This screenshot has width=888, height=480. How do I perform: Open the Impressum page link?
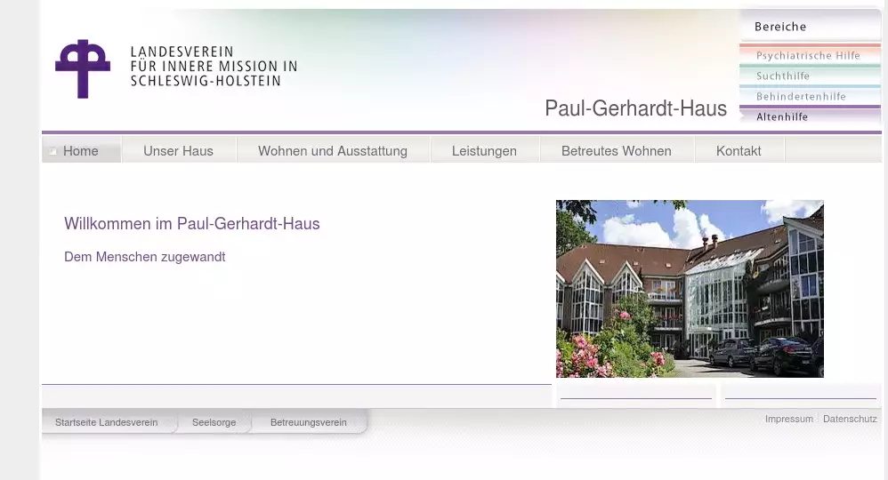pos(788,419)
